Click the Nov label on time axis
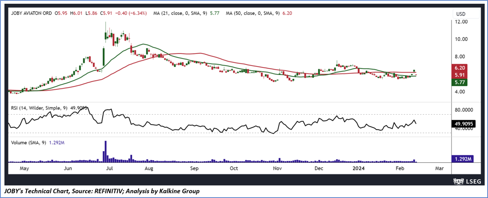Image resolution: width=488 pixels, height=198 pixels. pos(277,169)
